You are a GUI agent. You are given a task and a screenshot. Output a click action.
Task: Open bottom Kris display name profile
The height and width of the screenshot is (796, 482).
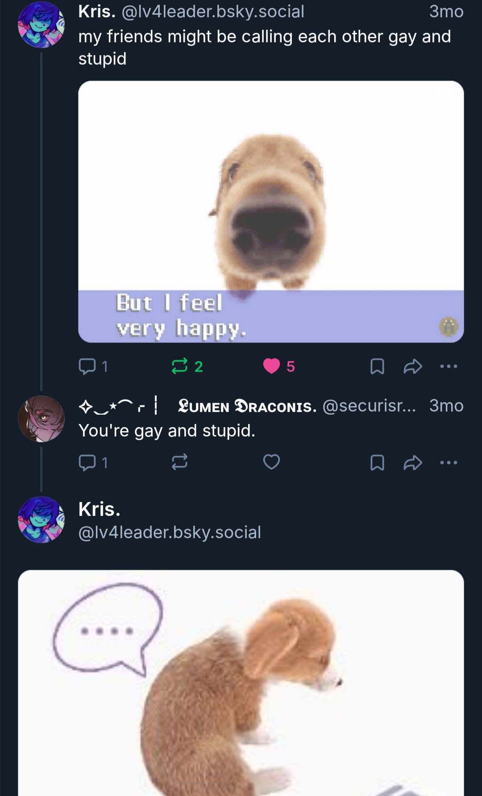pyautogui.click(x=99, y=509)
